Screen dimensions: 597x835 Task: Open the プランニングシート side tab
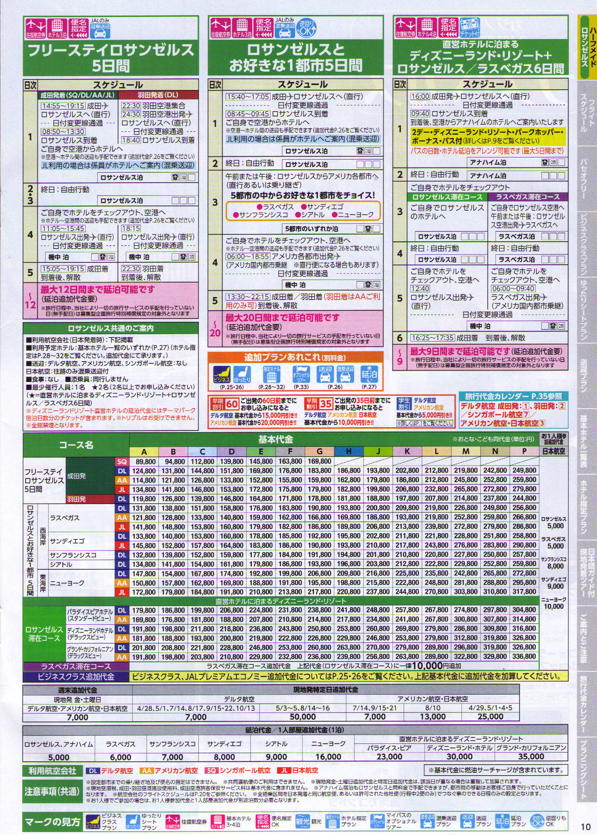click(x=587, y=770)
